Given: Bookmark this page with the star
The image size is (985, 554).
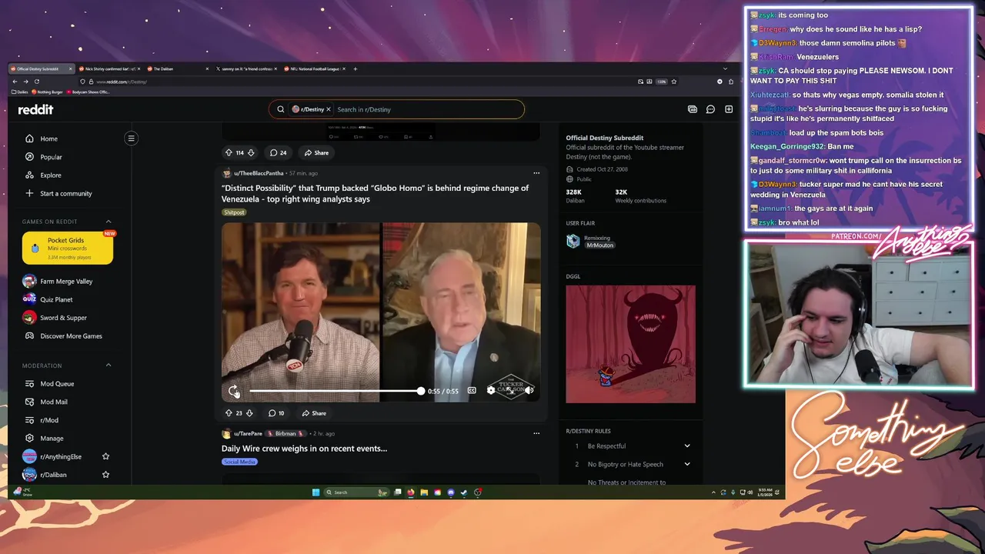Looking at the screenshot, I should pyautogui.click(x=674, y=82).
